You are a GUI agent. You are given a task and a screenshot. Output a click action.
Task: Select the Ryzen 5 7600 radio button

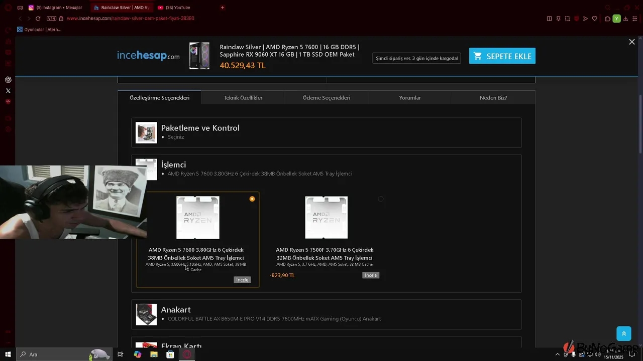(252, 199)
